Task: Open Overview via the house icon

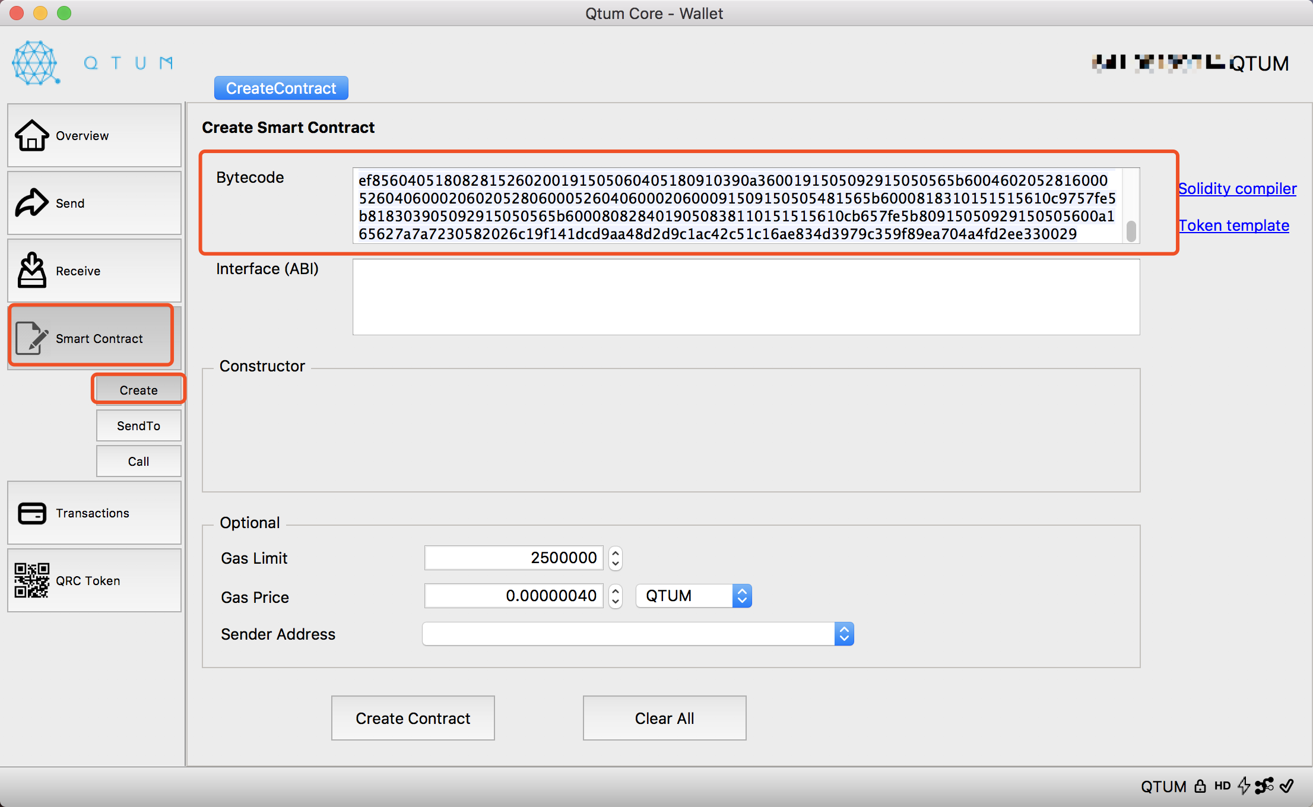Action: click(x=31, y=136)
